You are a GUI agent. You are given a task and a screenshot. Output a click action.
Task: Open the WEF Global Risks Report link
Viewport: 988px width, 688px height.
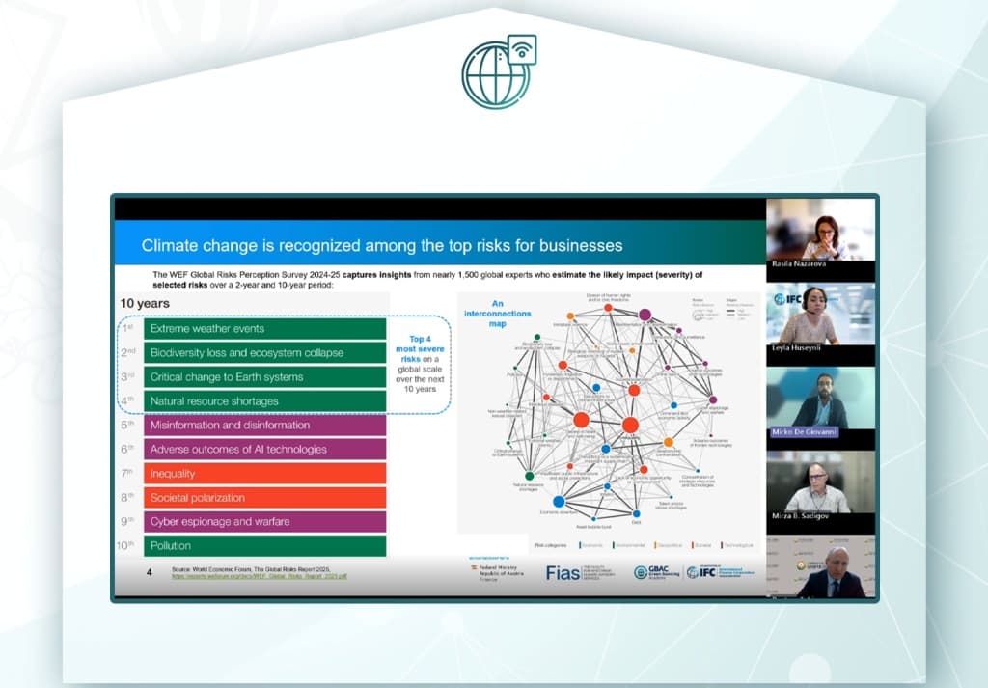coord(259,576)
